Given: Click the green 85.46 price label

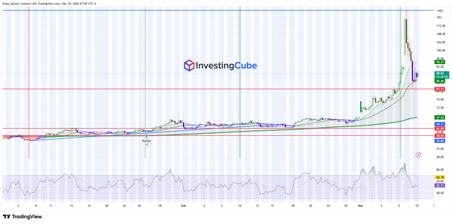Looking at the screenshot, I should 440,81.
